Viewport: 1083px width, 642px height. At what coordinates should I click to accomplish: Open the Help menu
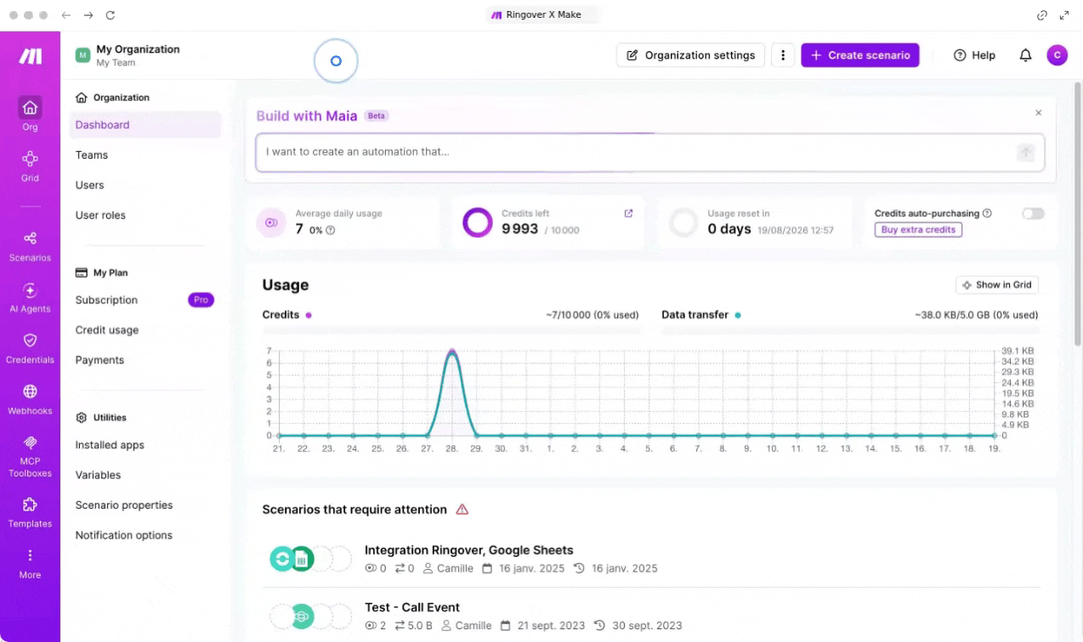coord(974,55)
